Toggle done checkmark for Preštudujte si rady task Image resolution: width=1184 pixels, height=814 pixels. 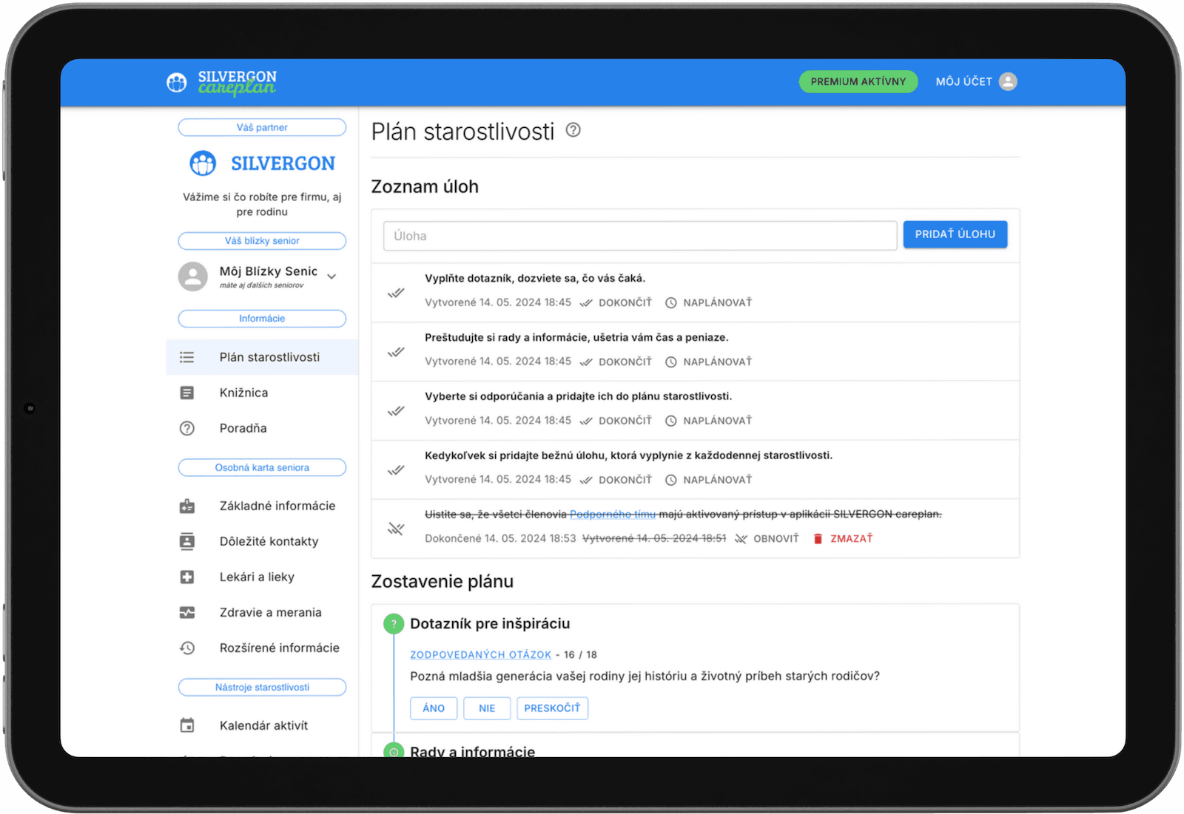pyautogui.click(x=396, y=352)
